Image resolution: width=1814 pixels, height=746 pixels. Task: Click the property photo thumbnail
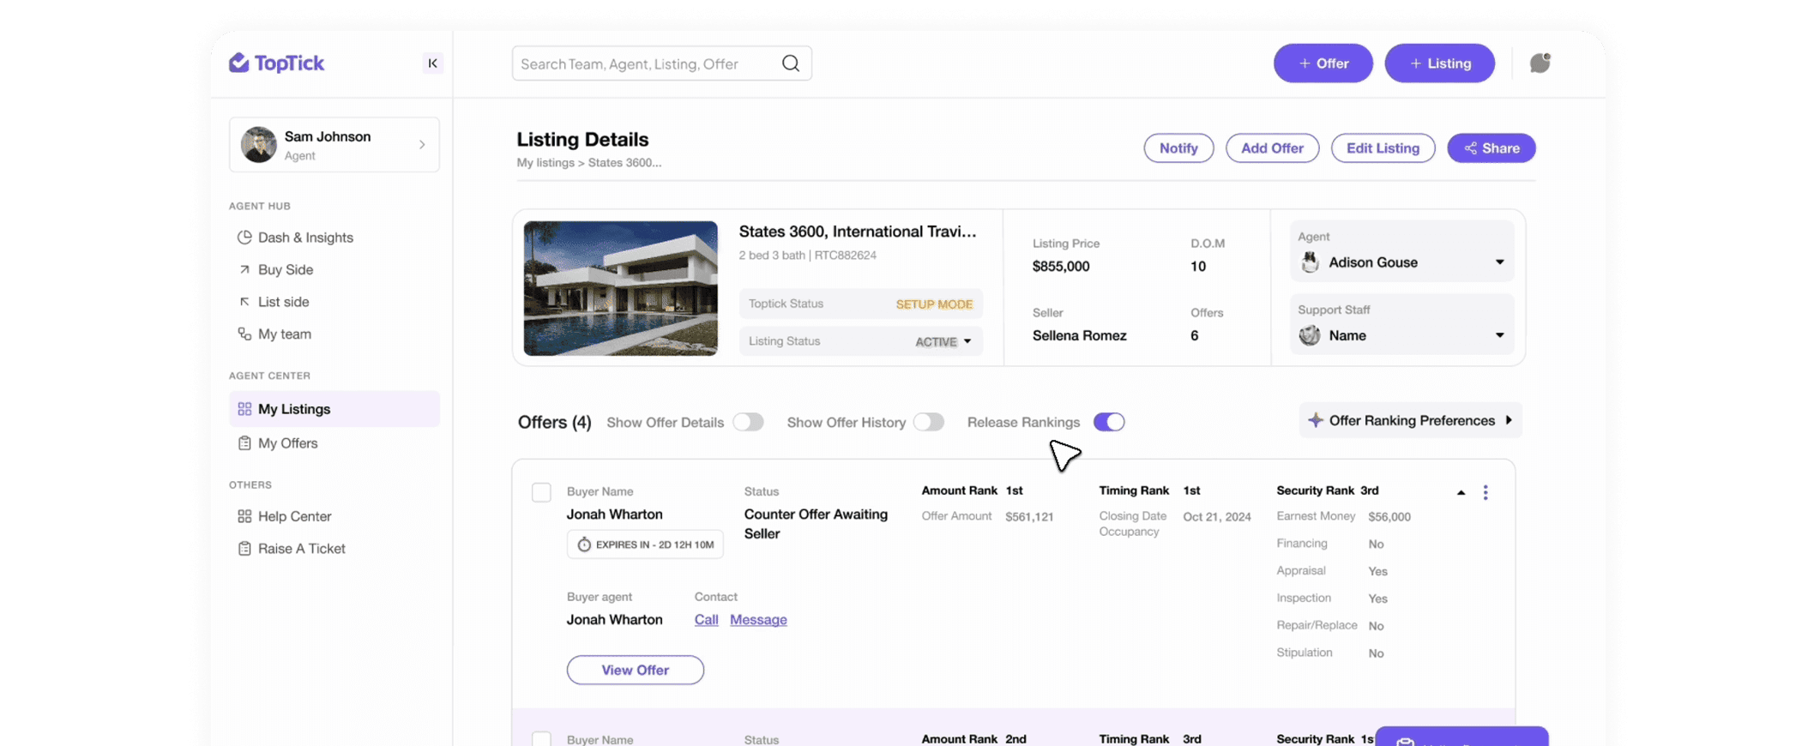point(620,288)
